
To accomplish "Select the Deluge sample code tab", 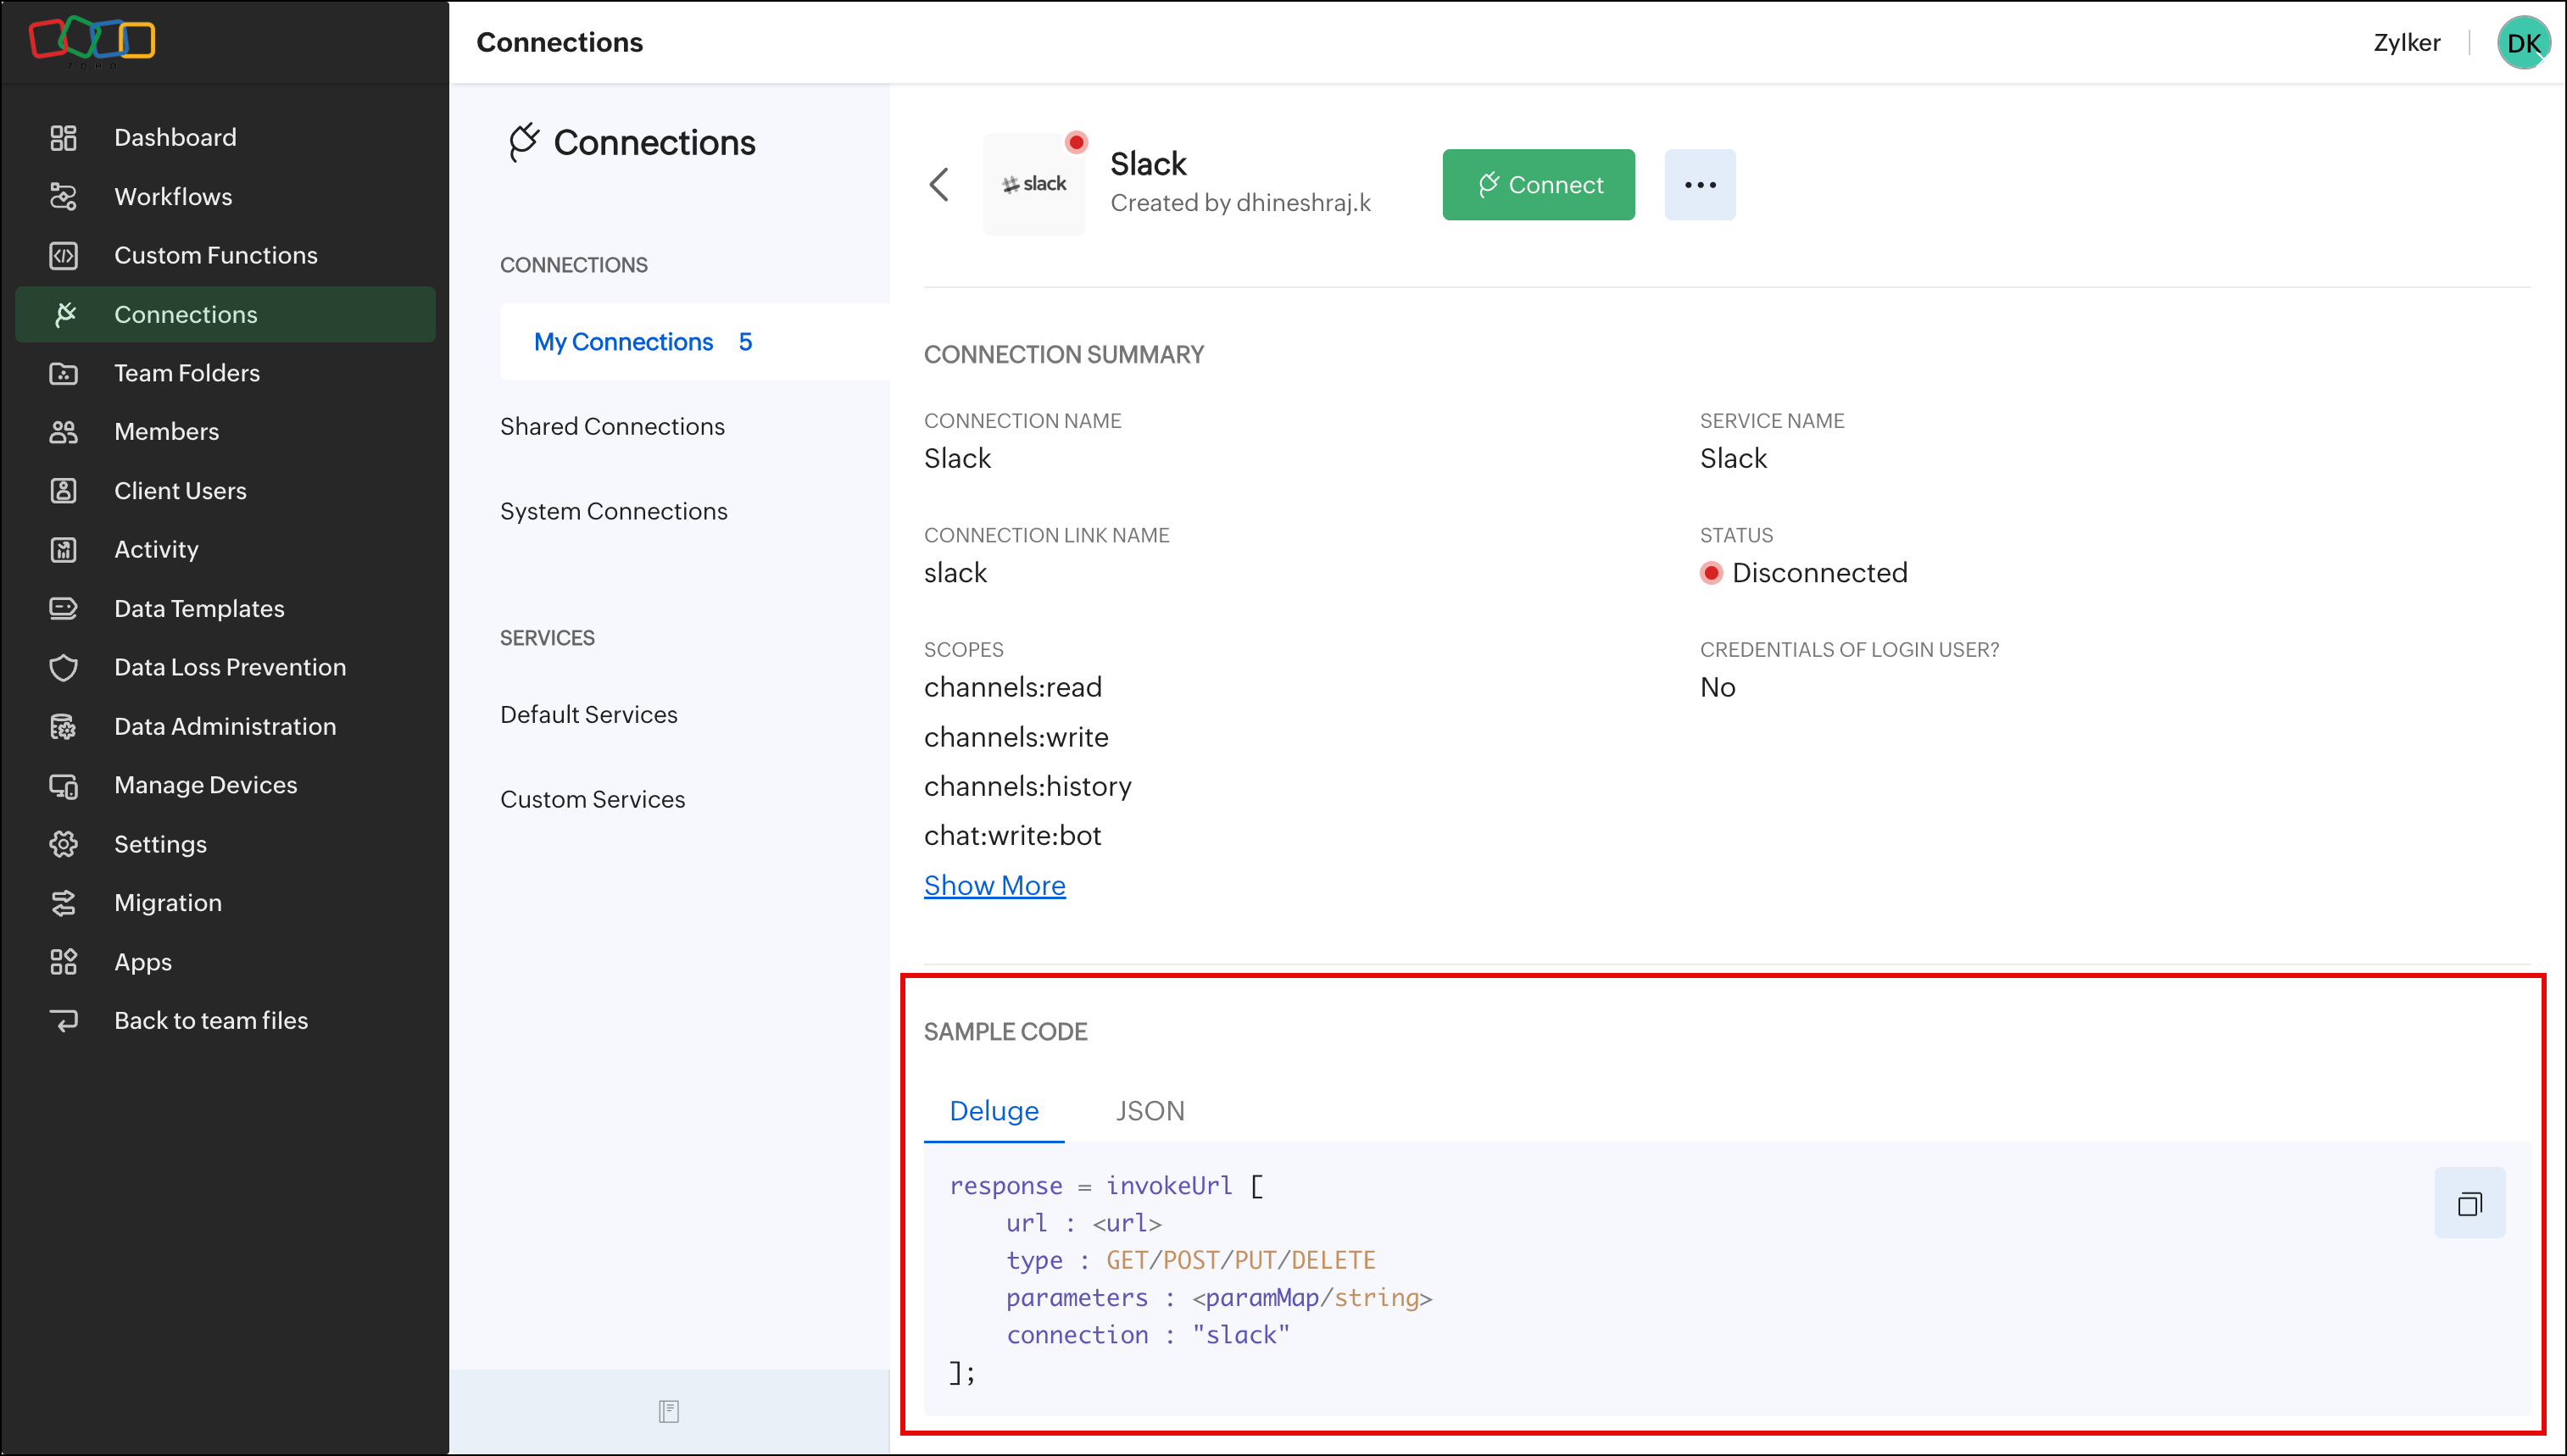I will pyautogui.click(x=993, y=1111).
